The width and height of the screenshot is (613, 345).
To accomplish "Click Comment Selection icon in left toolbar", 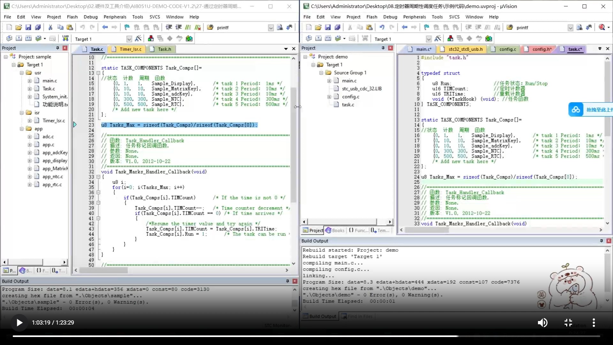I will (x=188, y=27).
